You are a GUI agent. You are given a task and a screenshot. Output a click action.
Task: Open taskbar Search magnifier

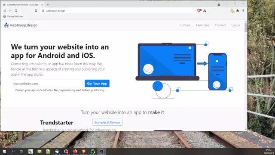click(13, 151)
